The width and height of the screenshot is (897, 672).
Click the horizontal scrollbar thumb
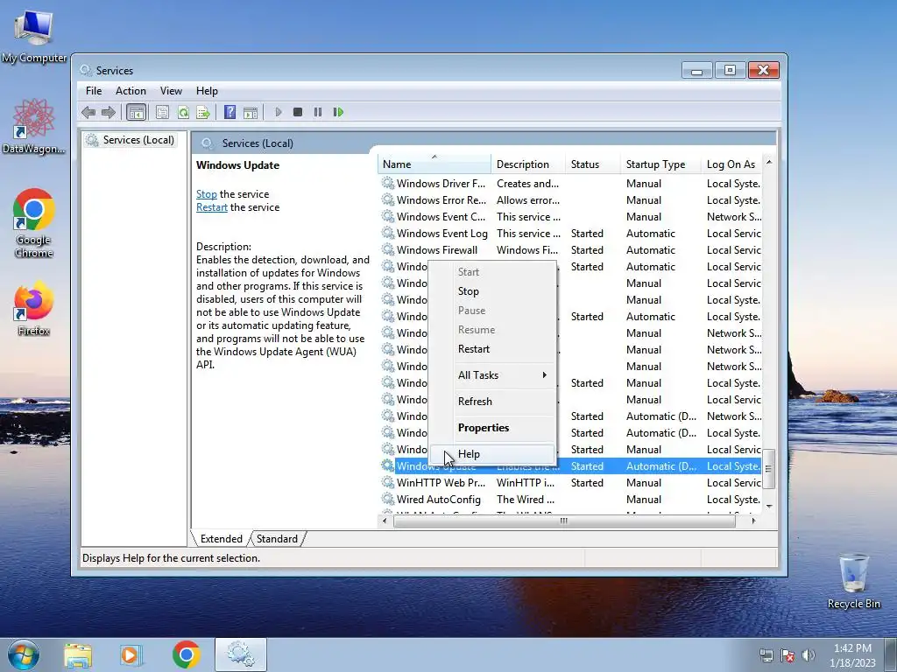click(564, 521)
